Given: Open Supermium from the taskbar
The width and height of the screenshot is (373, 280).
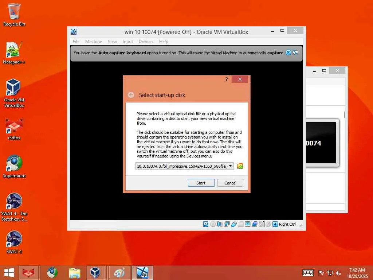Looking at the screenshot, I should click(52, 273).
